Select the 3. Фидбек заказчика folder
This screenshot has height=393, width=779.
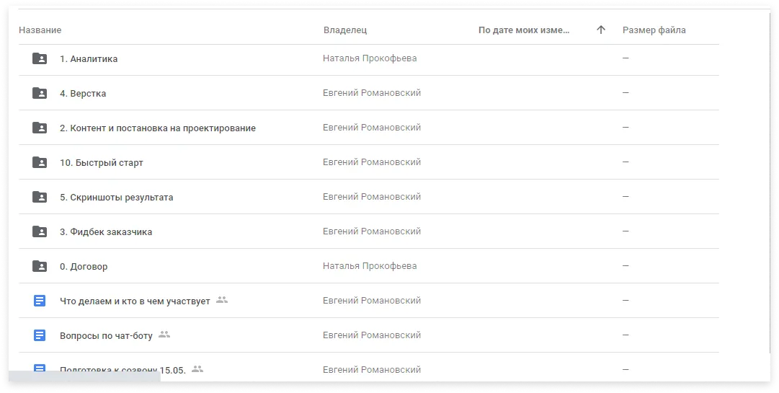(x=369, y=231)
